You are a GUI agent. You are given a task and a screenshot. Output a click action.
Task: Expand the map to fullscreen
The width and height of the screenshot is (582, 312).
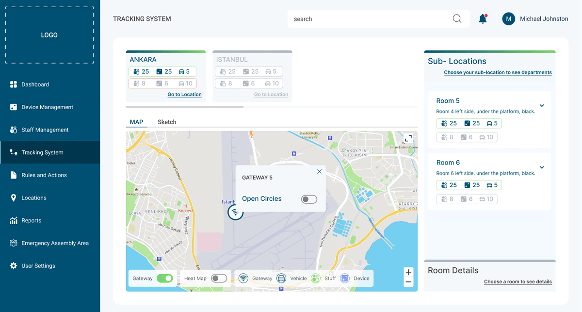coord(408,138)
